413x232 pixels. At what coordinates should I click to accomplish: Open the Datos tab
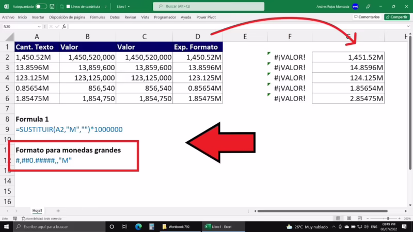(x=115, y=17)
